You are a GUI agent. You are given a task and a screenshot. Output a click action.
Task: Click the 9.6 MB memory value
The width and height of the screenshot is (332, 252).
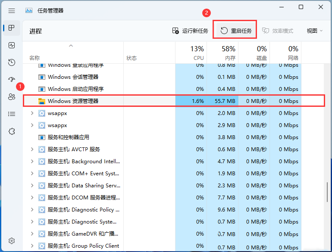226,210
